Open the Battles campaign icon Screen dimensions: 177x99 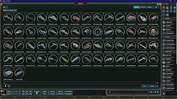[164, 55]
